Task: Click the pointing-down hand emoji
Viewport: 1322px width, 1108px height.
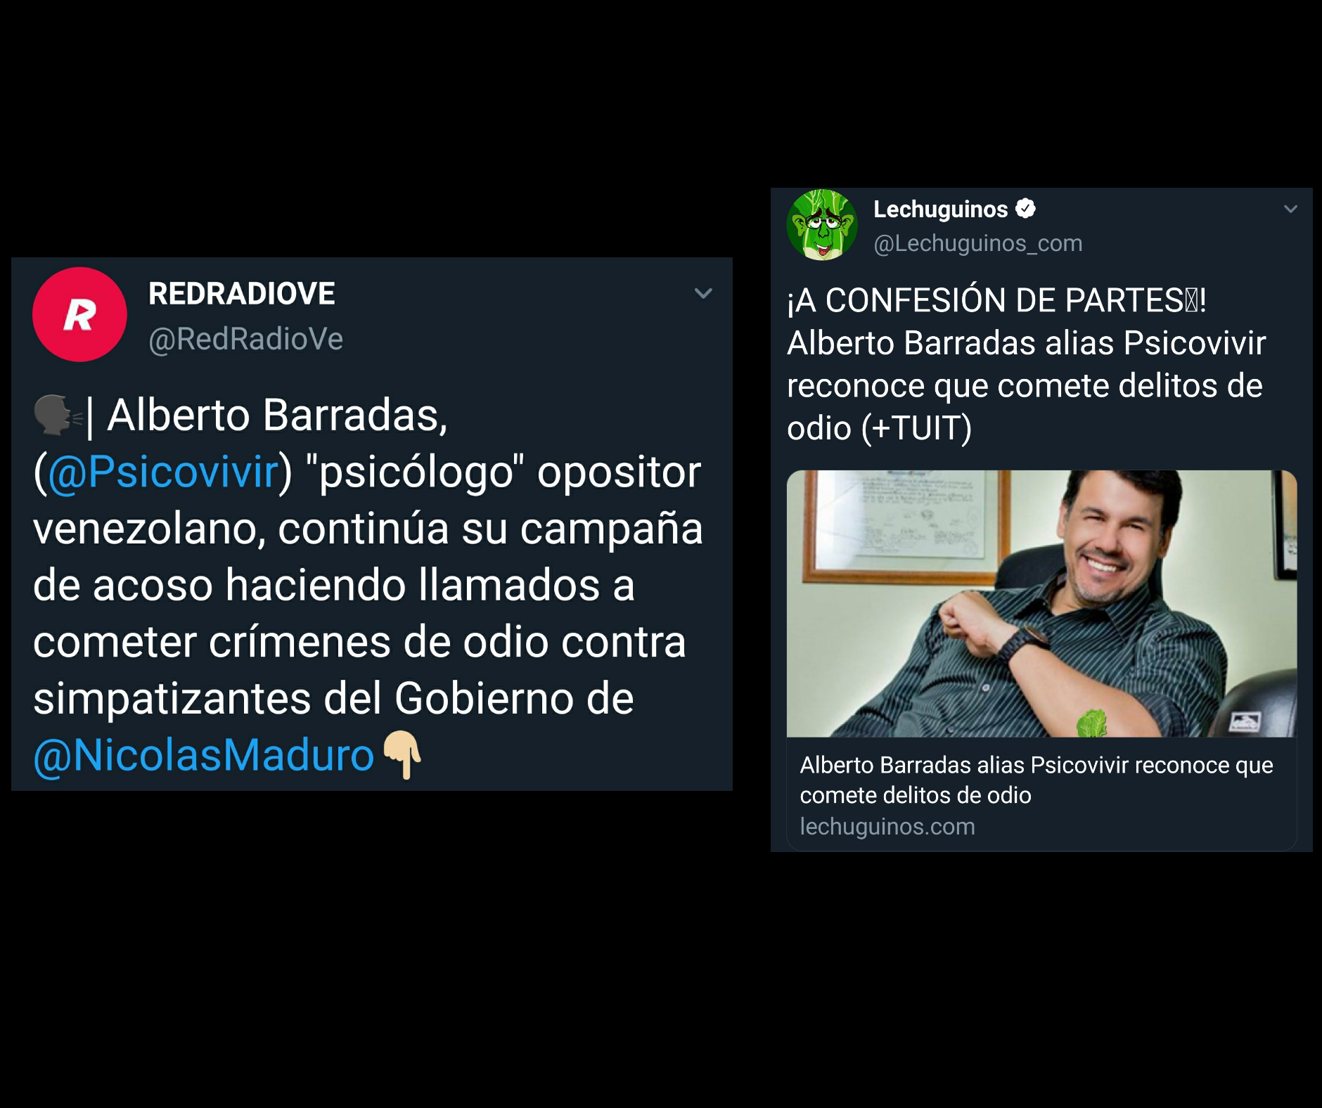Action: tap(402, 755)
